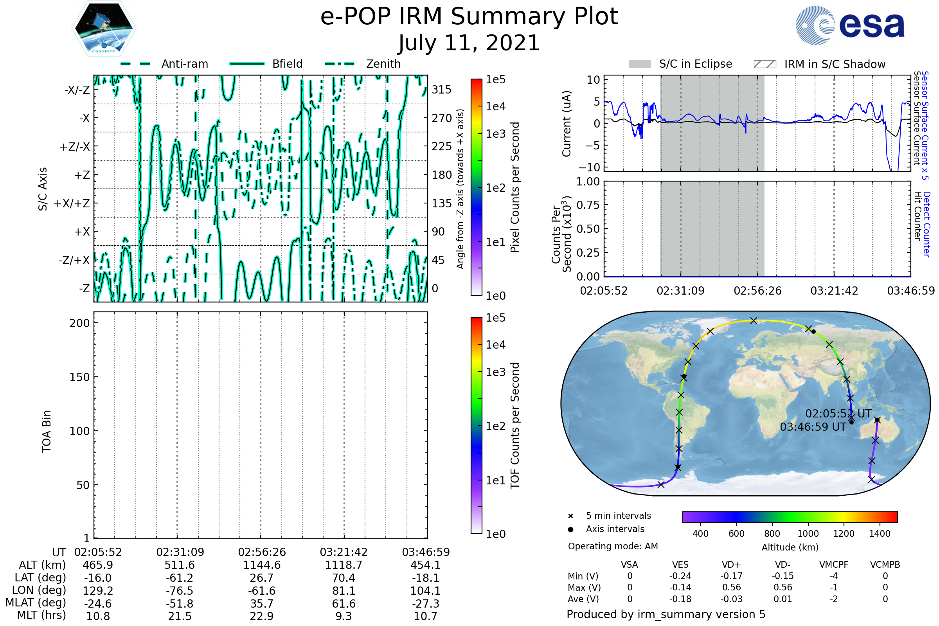
Task: Click the 03:46:59 UT map label
Action: click(x=813, y=427)
